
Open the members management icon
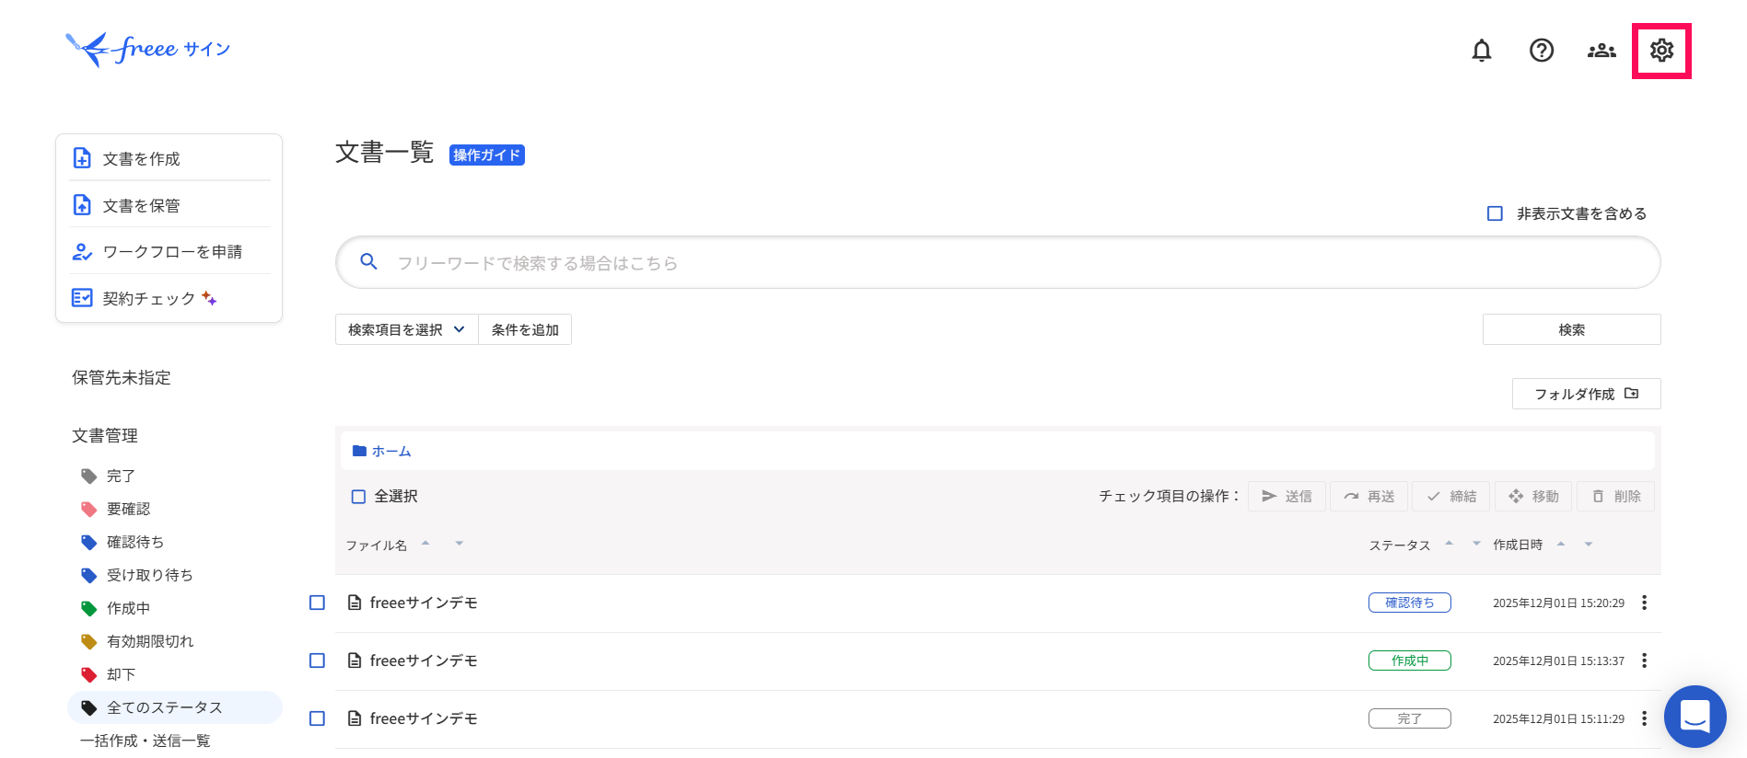click(1601, 51)
